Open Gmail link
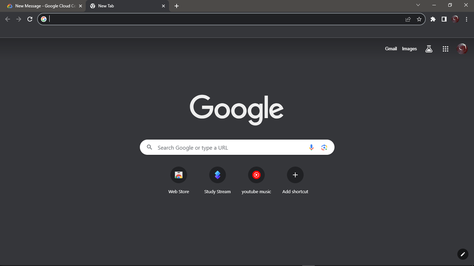474x266 pixels. tap(391, 49)
